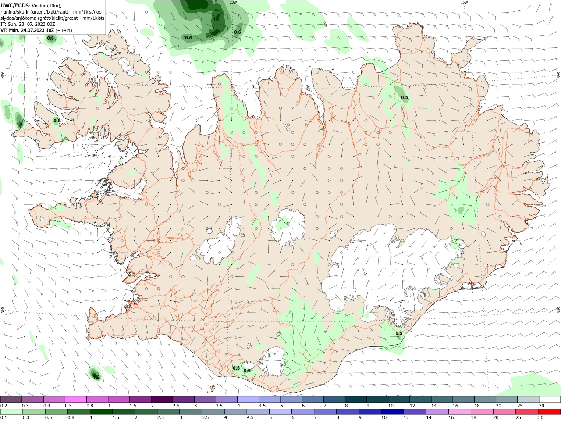
Task: Click the white 30 mm snow swatch
Action: tap(549, 400)
